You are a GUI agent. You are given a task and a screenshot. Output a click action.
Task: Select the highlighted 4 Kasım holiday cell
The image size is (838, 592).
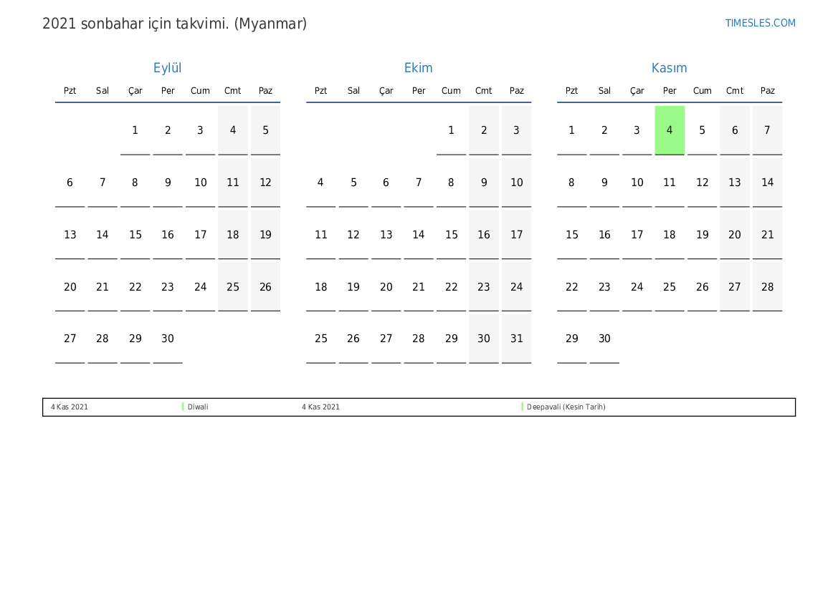click(670, 130)
